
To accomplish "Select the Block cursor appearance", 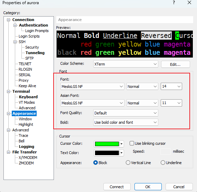I will tap(95, 163).
